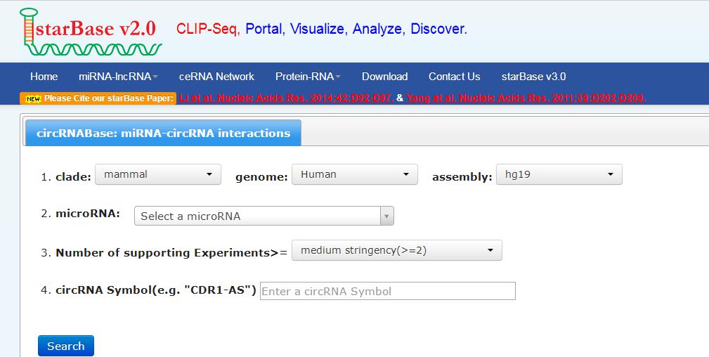Navigate to starBase v3.0
This screenshot has width=709, height=357.
[x=533, y=77]
